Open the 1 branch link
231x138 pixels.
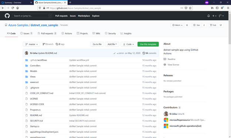point(48,44)
